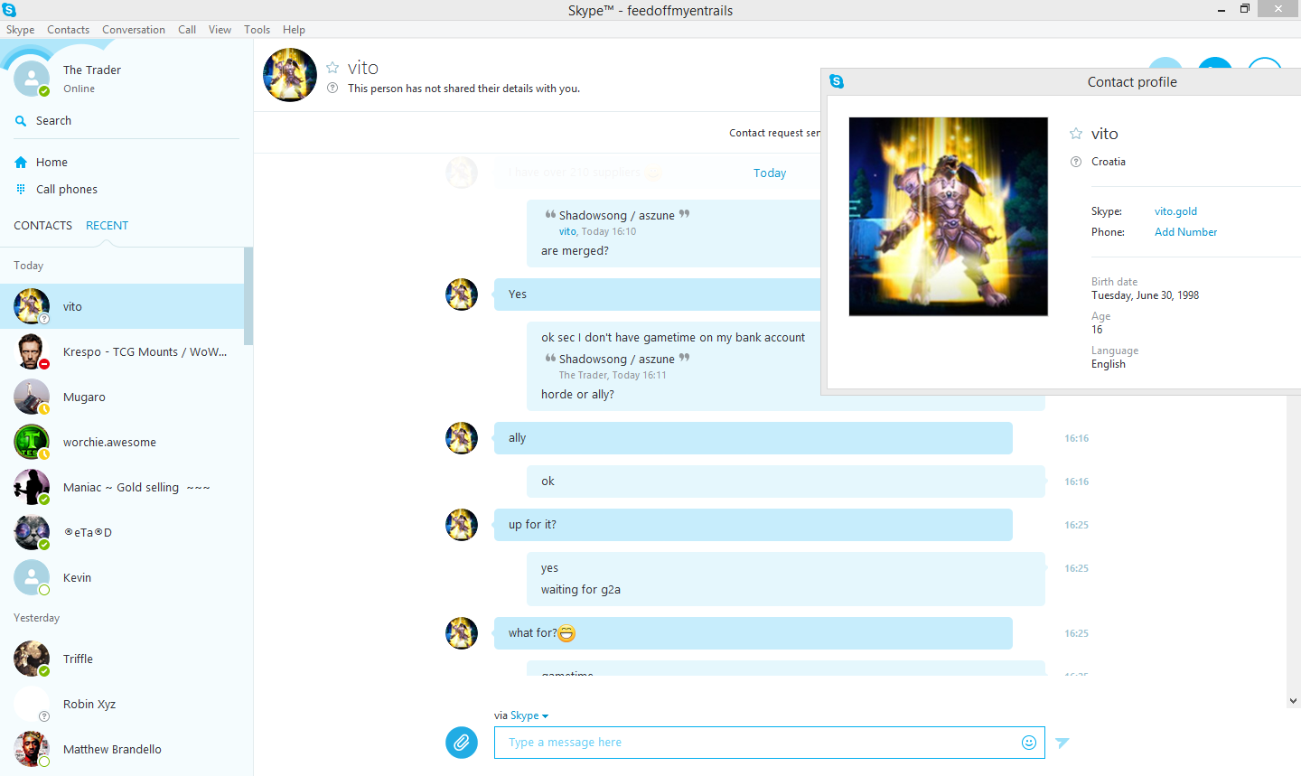This screenshot has height=776, width=1301.
Task: Open the Kevin conversation
Action: (x=122, y=578)
